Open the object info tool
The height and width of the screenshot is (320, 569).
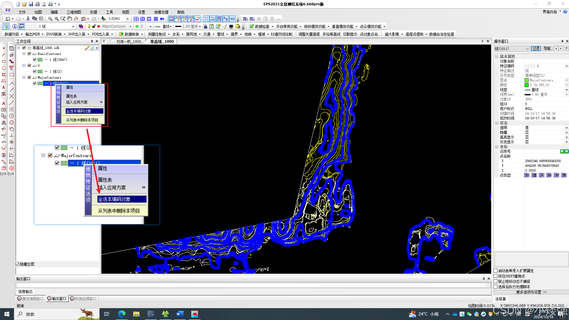tap(15, 26)
